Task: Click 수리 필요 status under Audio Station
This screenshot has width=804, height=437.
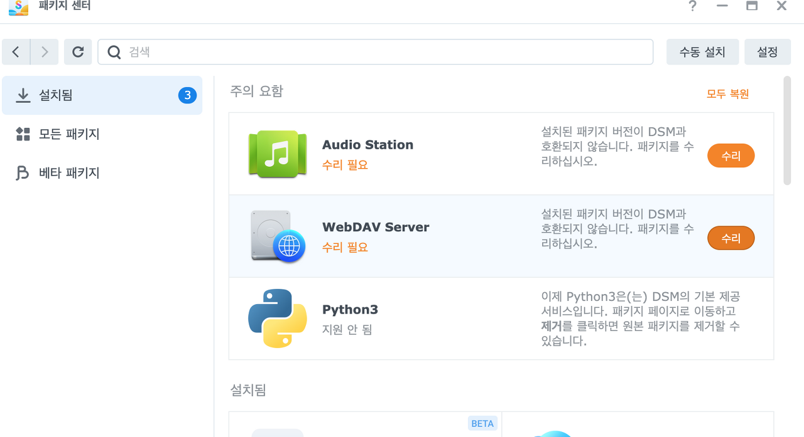Action: click(x=345, y=166)
